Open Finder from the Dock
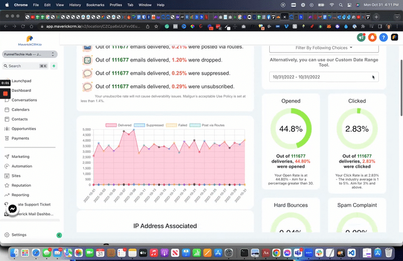The height and width of the screenshot is (261, 403). pos(14,253)
